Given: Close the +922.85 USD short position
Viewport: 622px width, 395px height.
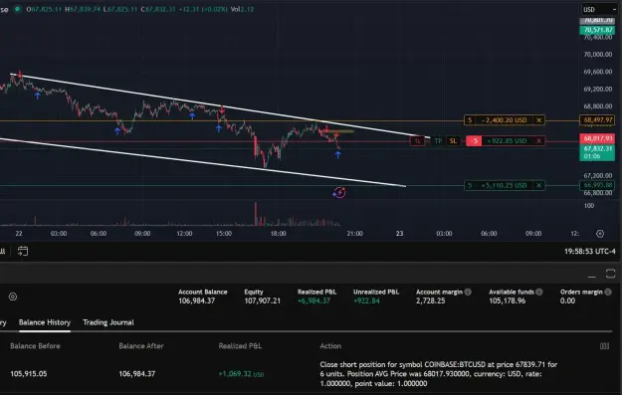Looking at the screenshot, I should pos(538,141).
